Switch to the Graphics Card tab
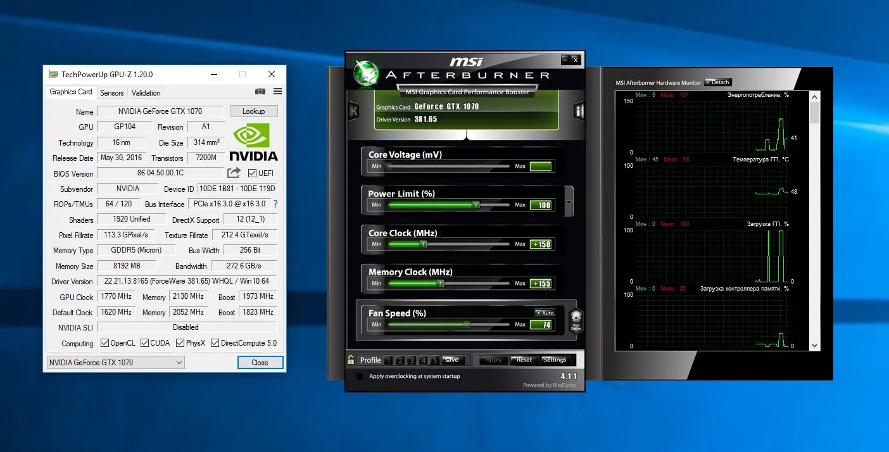This screenshot has width=889, height=452. pyautogui.click(x=71, y=92)
